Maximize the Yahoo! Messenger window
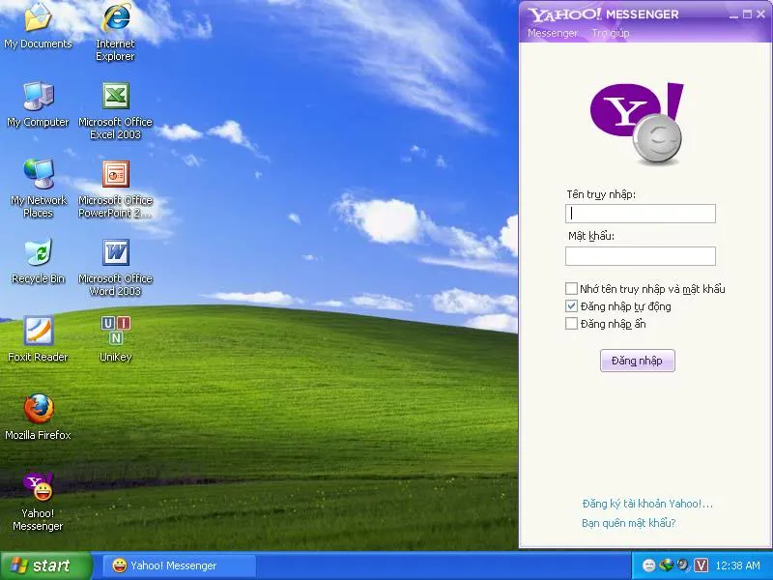Screen dimensions: 773x580 748,14
